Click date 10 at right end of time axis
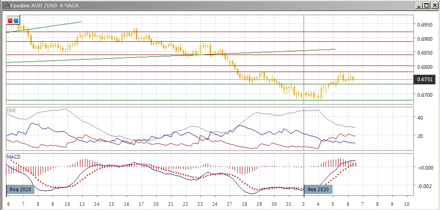The image size is (440, 210). [406, 203]
